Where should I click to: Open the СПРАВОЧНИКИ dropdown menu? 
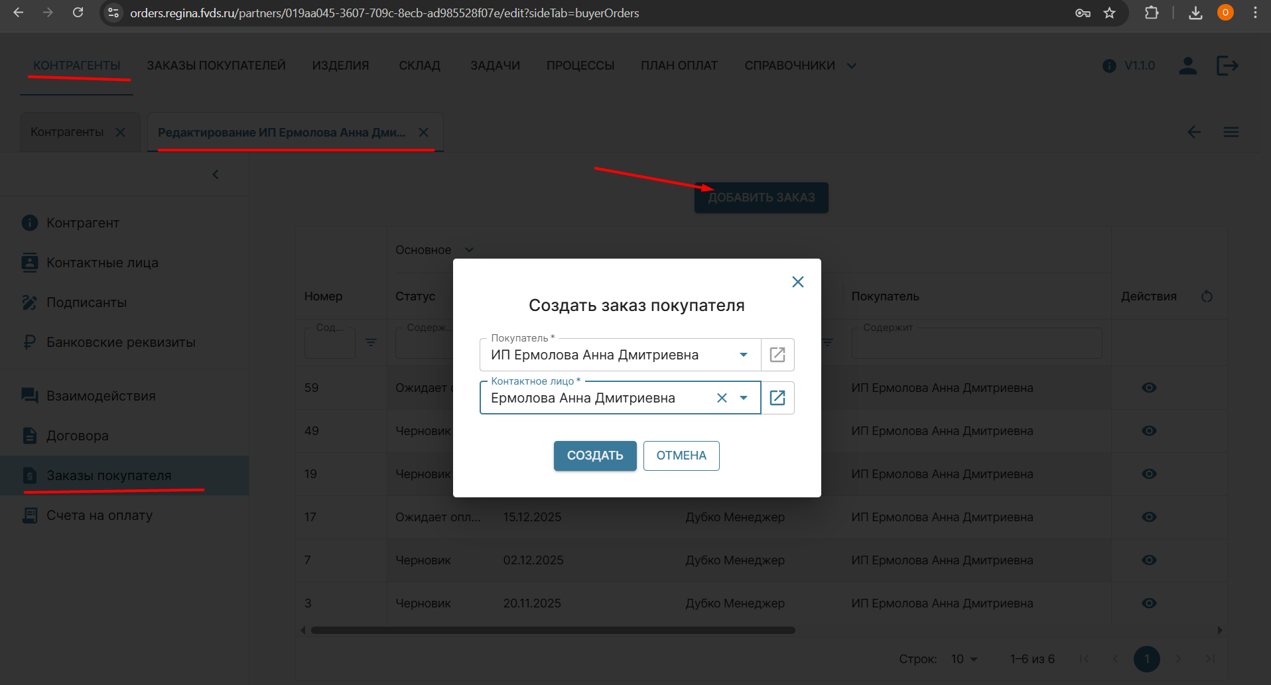pyautogui.click(x=800, y=66)
